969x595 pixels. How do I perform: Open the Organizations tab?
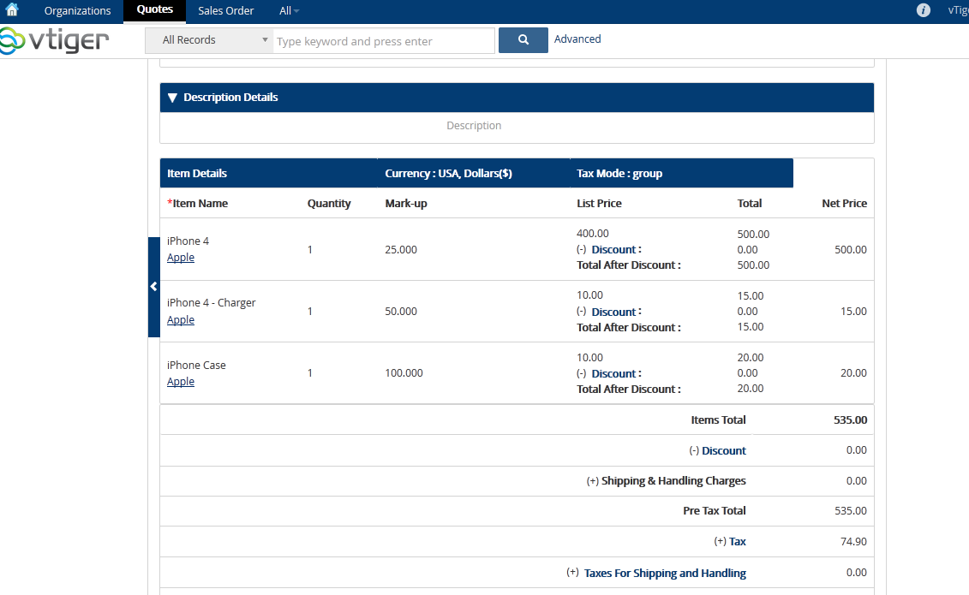coord(77,10)
